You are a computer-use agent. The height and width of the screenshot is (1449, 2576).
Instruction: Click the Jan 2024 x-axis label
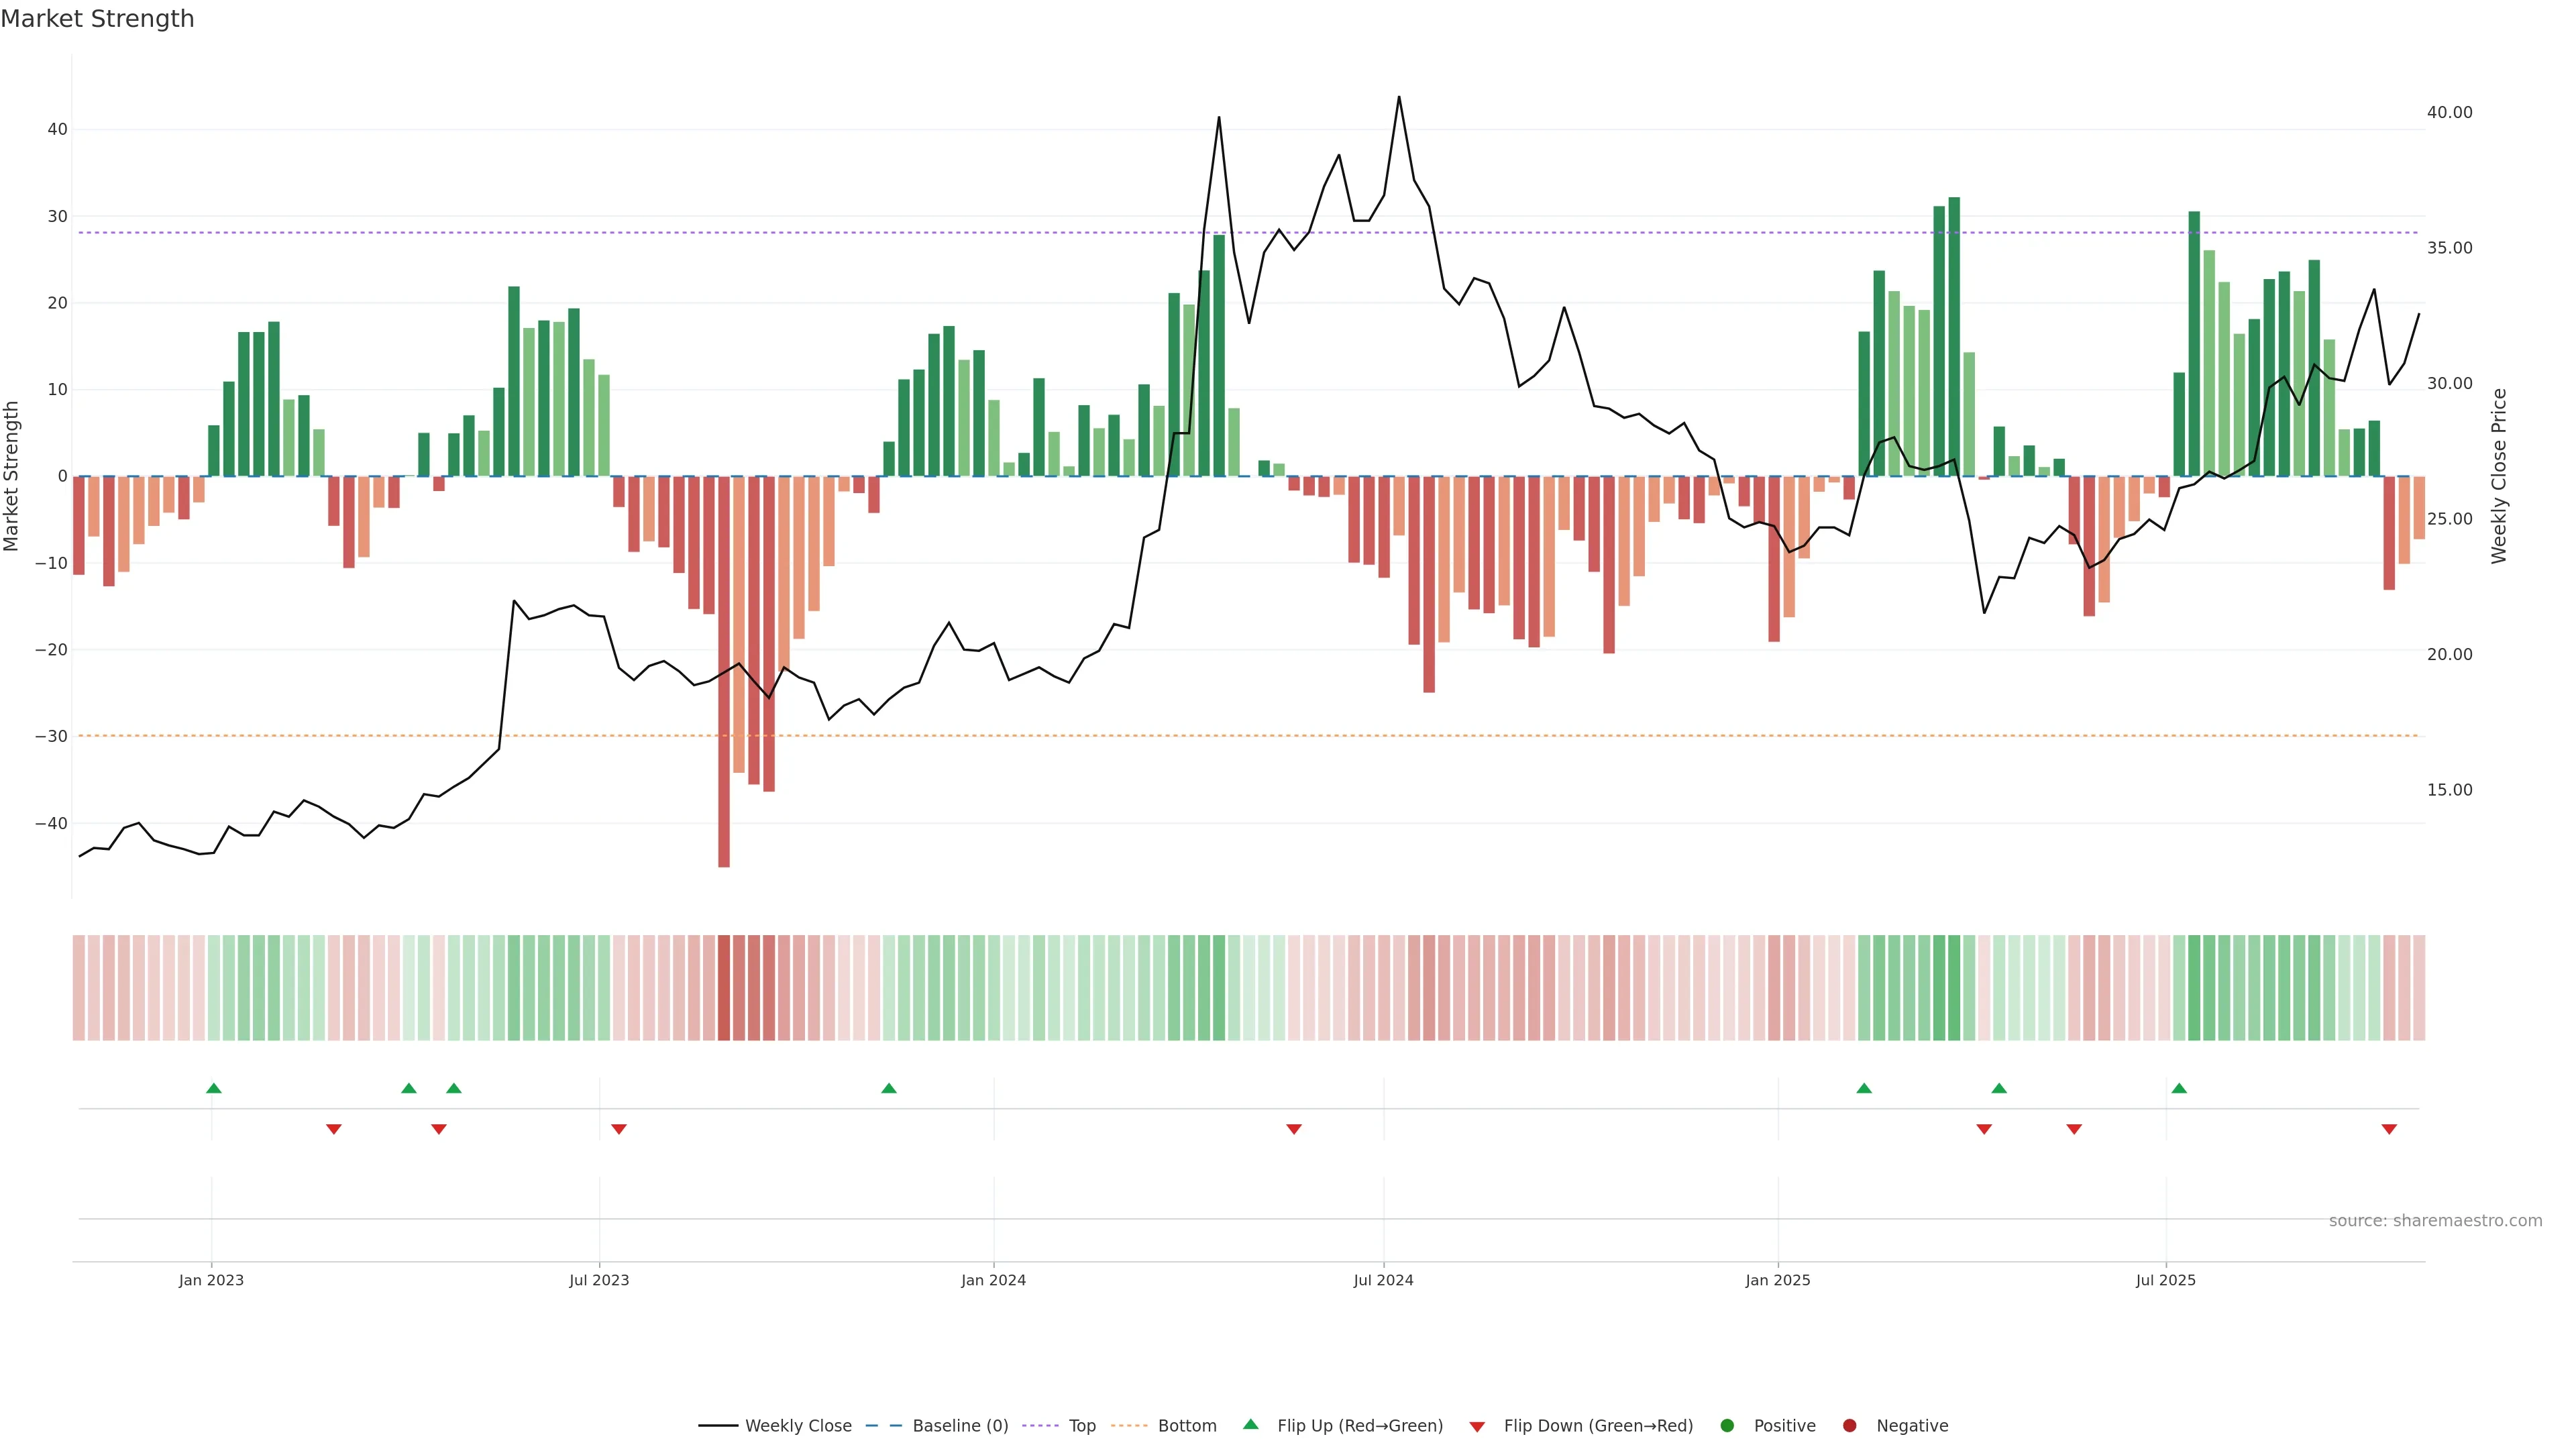pos(993,1280)
